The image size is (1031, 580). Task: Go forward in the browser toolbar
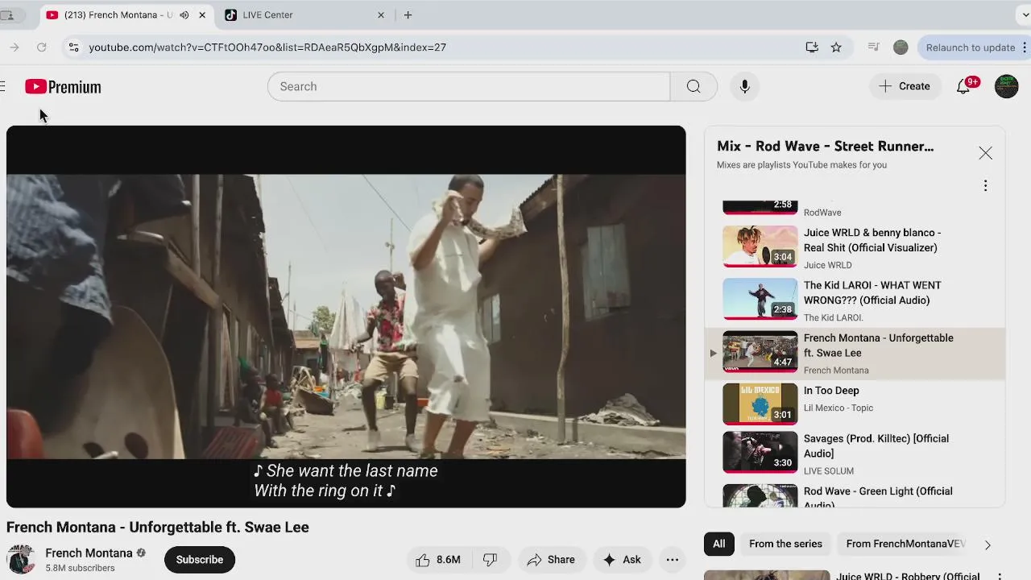[x=14, y=48]
